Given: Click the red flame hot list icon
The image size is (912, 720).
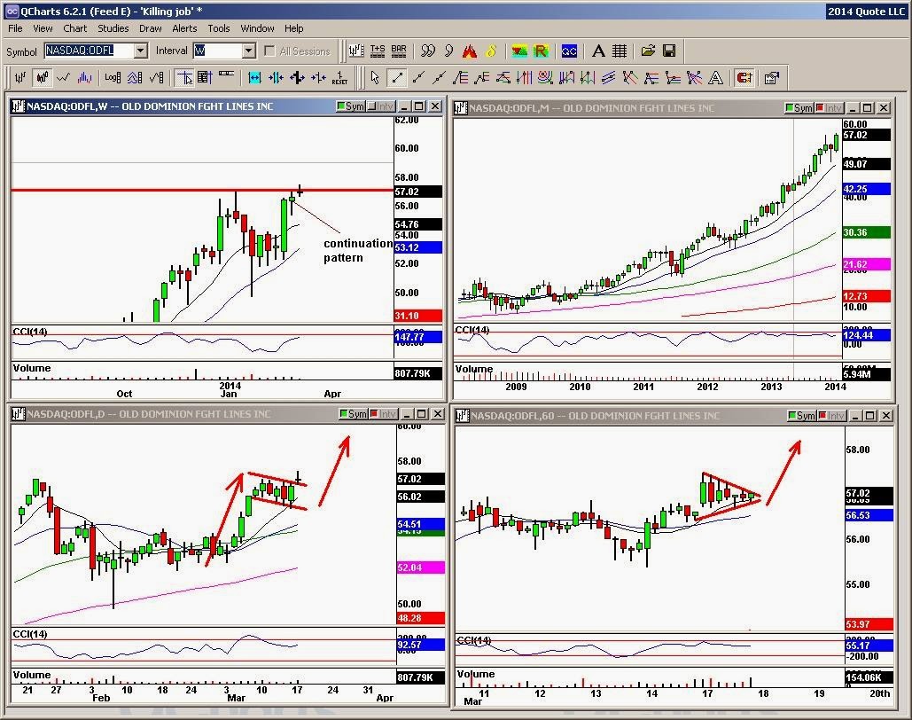Looking at the screenshot, I should click(470, 51).
